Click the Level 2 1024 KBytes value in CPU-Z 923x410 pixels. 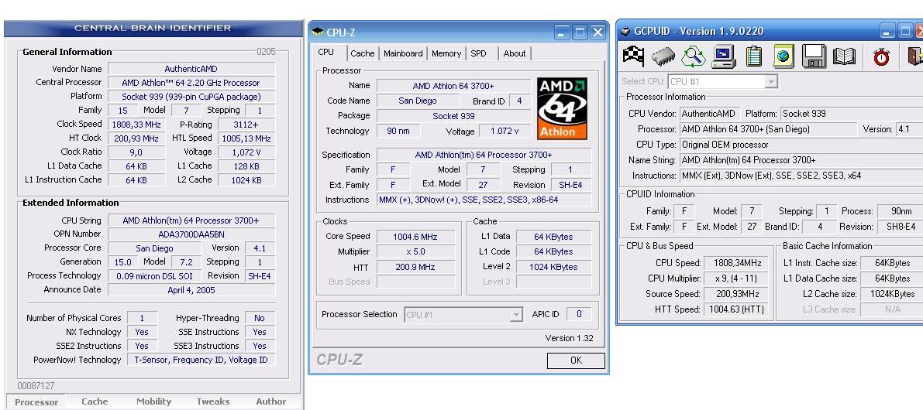click(x=553, y=267)
